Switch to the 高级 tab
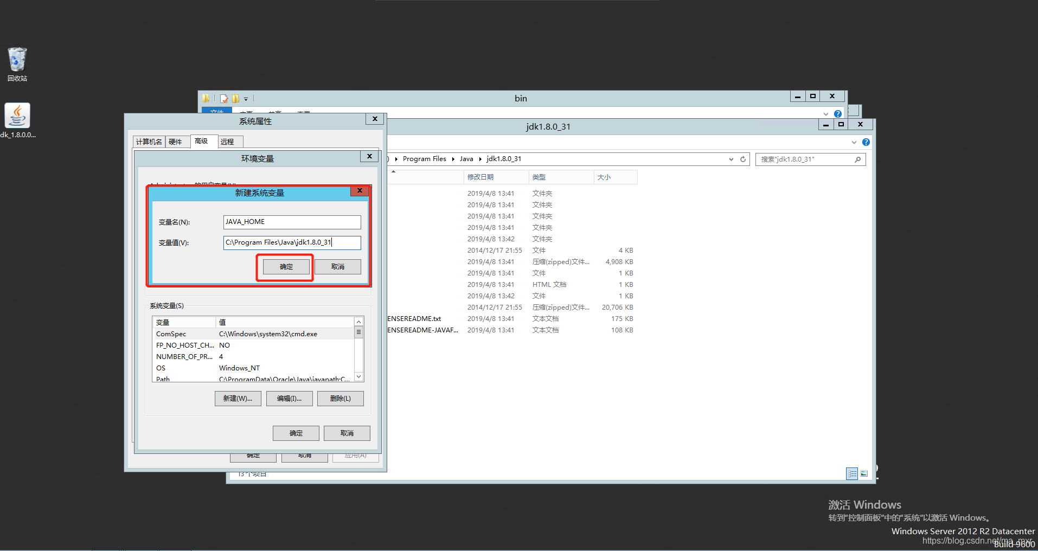Image resolution: width=1038 pixels, height=551 pixels. coord(204,141)
